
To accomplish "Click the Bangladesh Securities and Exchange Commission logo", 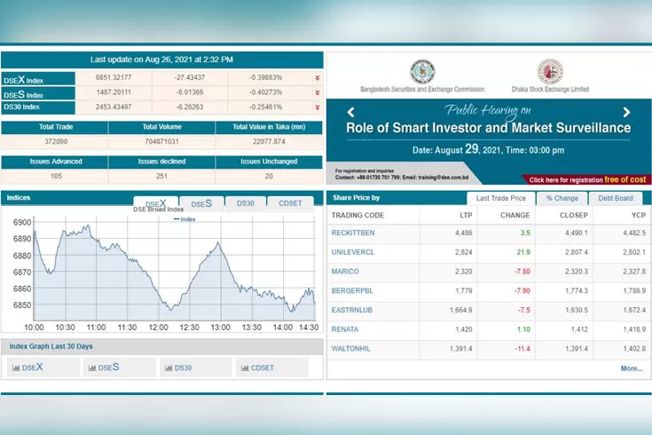I will [422, 72].
